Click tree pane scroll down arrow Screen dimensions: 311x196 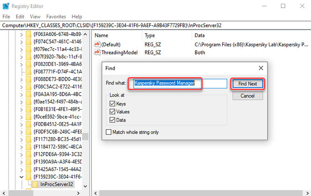86,186
